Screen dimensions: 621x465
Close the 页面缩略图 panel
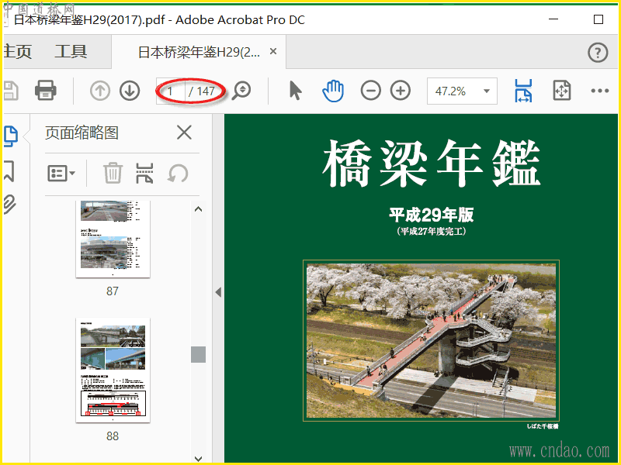(x=184, y=133)
